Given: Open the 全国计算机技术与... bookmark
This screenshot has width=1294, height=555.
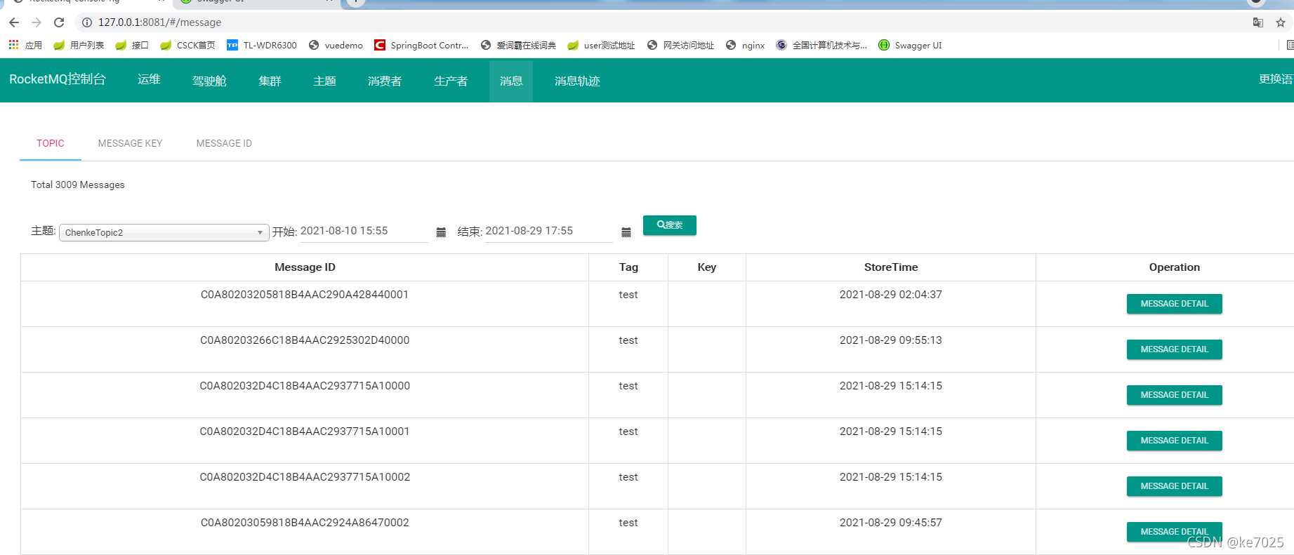Looking at the screenshot, I should (821, 45).
